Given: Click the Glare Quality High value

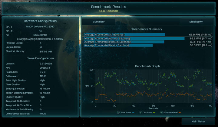Looking at the screenshot, I should tap(42, 84).
